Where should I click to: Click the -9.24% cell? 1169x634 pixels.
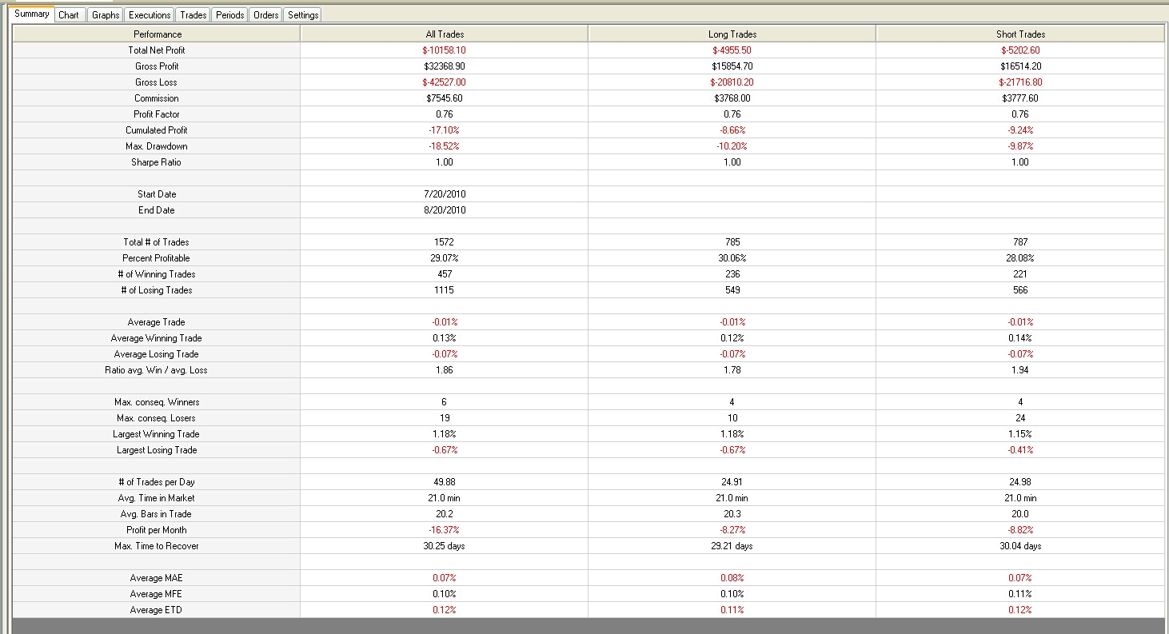[1020, 130]
